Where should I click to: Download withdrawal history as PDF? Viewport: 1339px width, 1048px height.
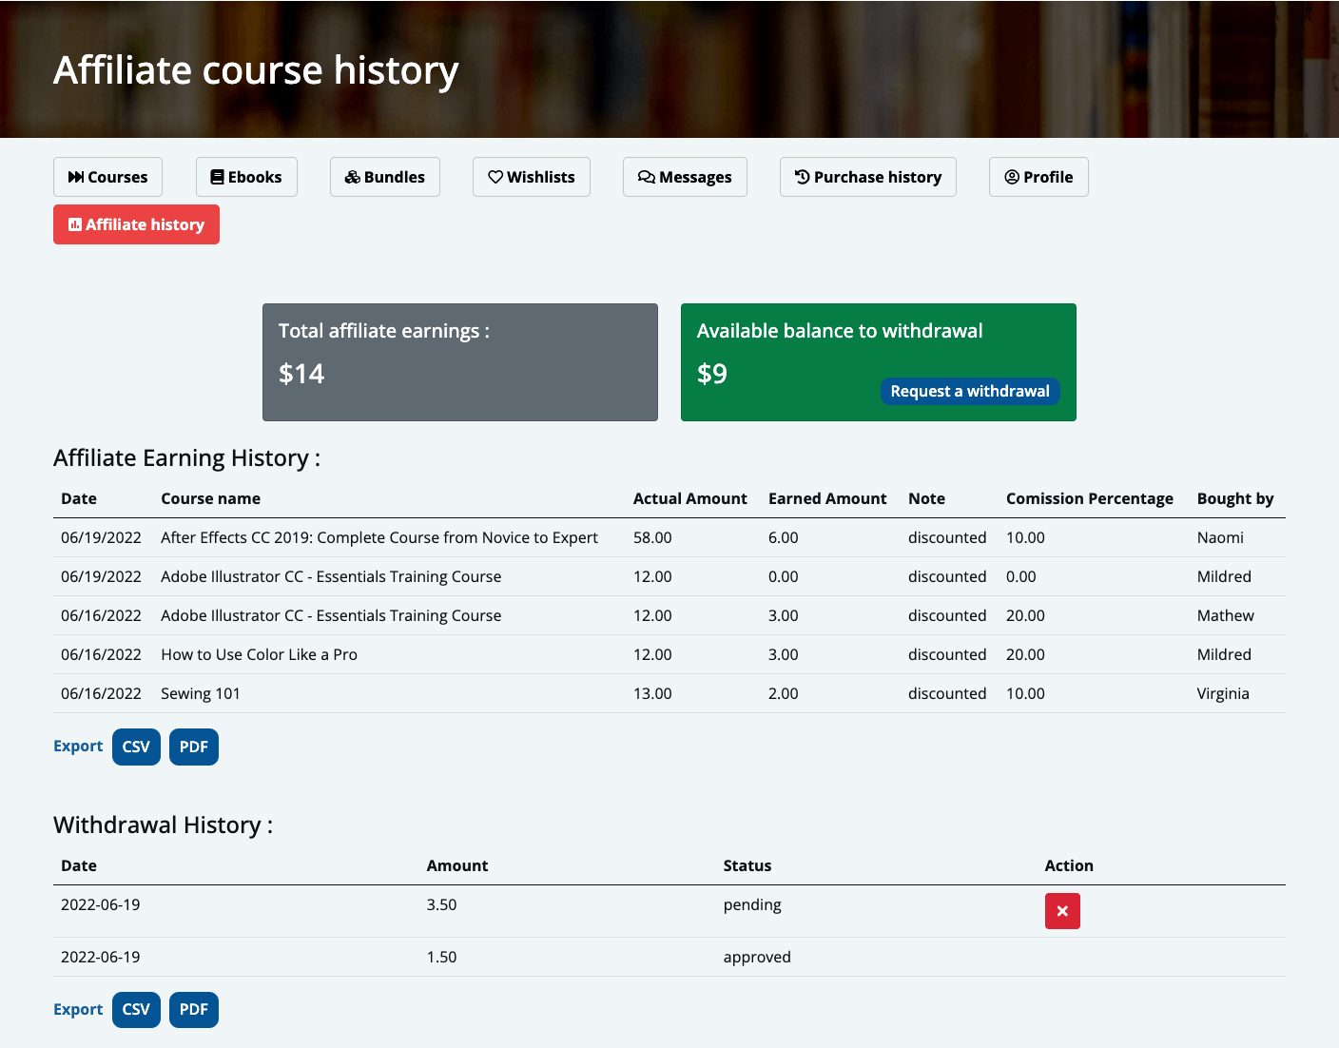(x=194, y=1010)
